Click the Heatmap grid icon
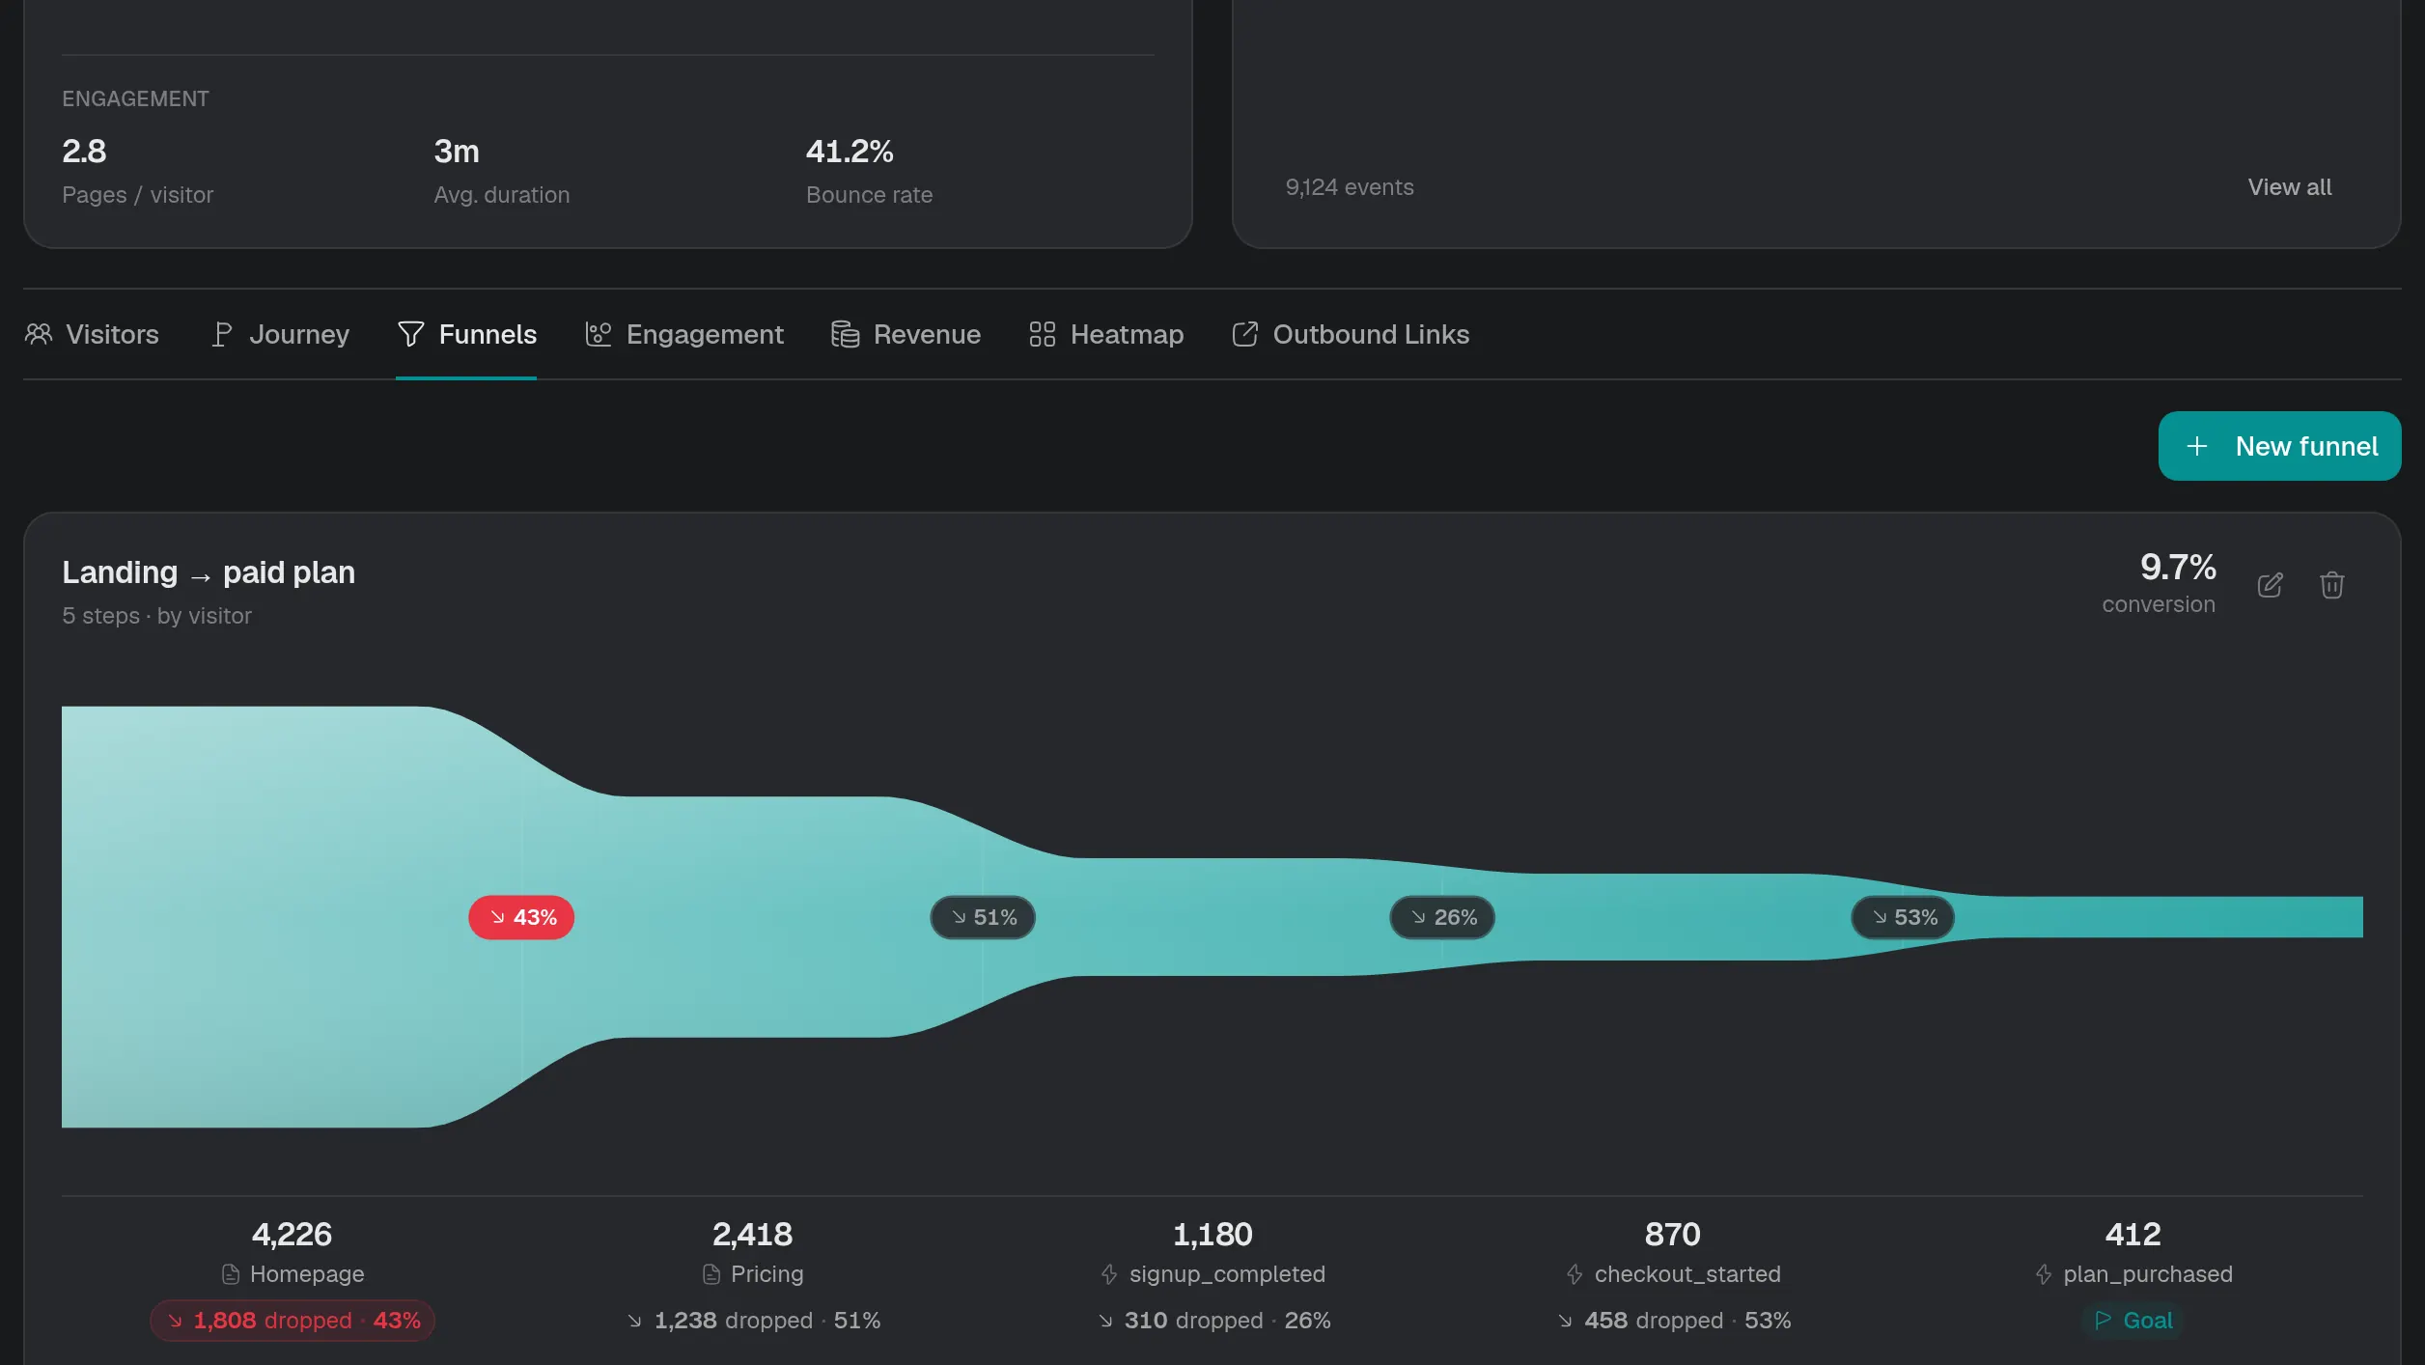 (x=1042, y=334)
